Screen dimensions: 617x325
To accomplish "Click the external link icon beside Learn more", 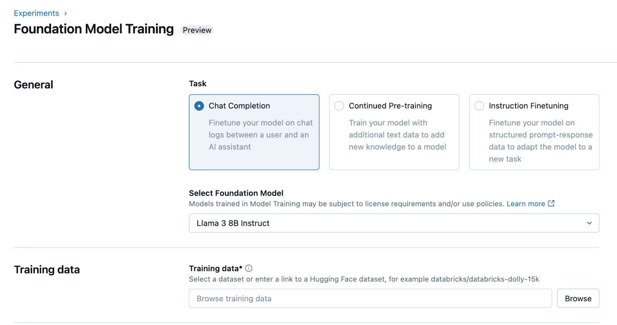I will pyautogui.click(x=551, y=204).
